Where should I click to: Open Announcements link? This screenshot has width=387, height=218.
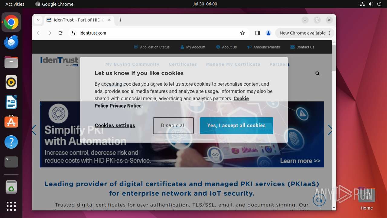[x=264, y=47]
